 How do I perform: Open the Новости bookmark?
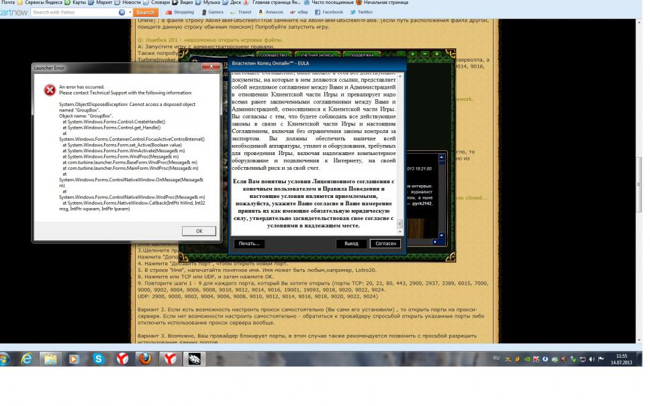pyautogui.click(x=128, y=3)
